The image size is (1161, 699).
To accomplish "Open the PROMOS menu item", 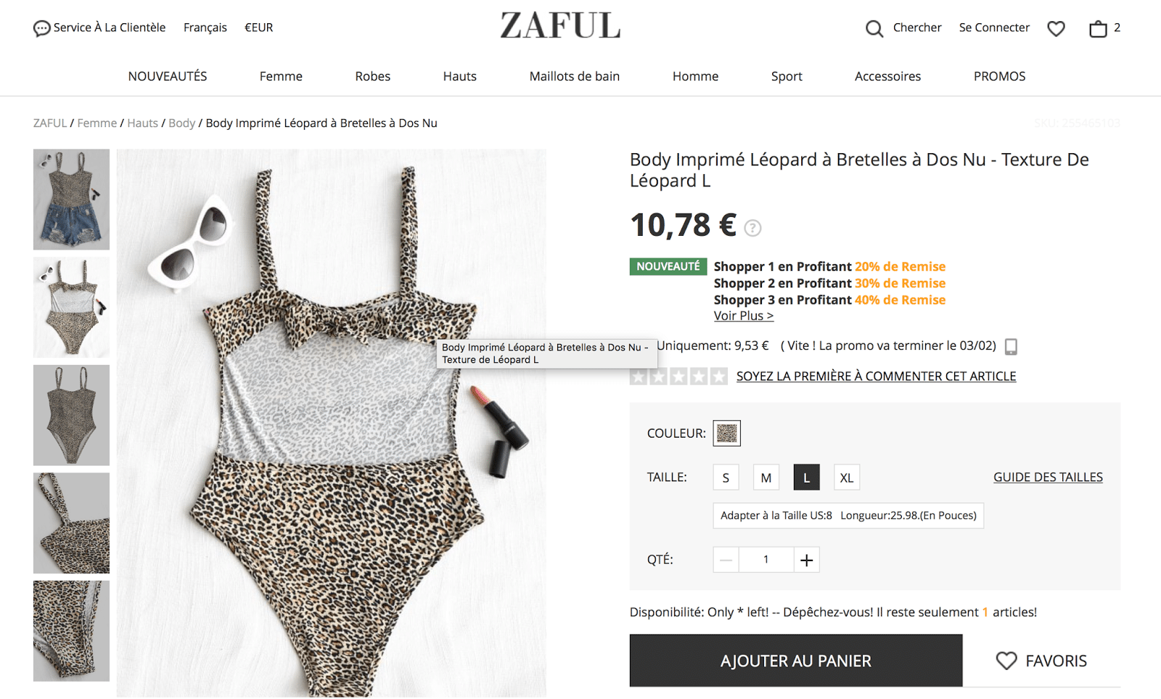I will coord(999,76).
